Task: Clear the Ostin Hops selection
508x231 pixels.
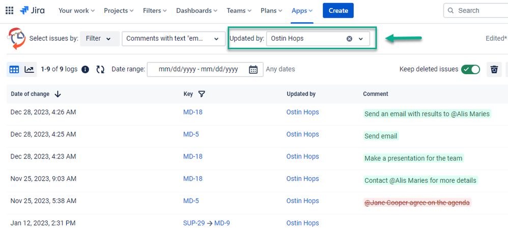Action: pos(349,39)
